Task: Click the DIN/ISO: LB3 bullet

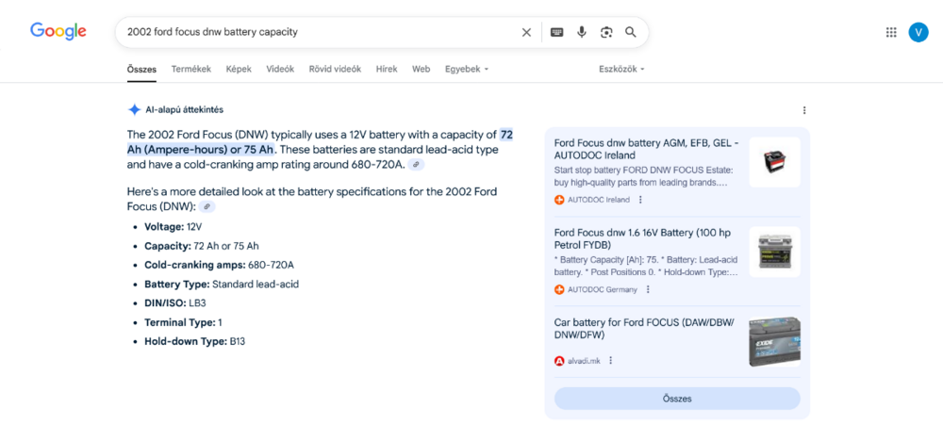Action: [175, 303]
